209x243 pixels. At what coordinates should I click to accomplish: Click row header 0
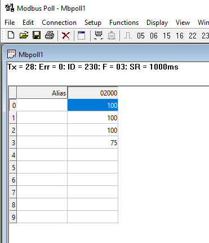[x=13, y=105]
